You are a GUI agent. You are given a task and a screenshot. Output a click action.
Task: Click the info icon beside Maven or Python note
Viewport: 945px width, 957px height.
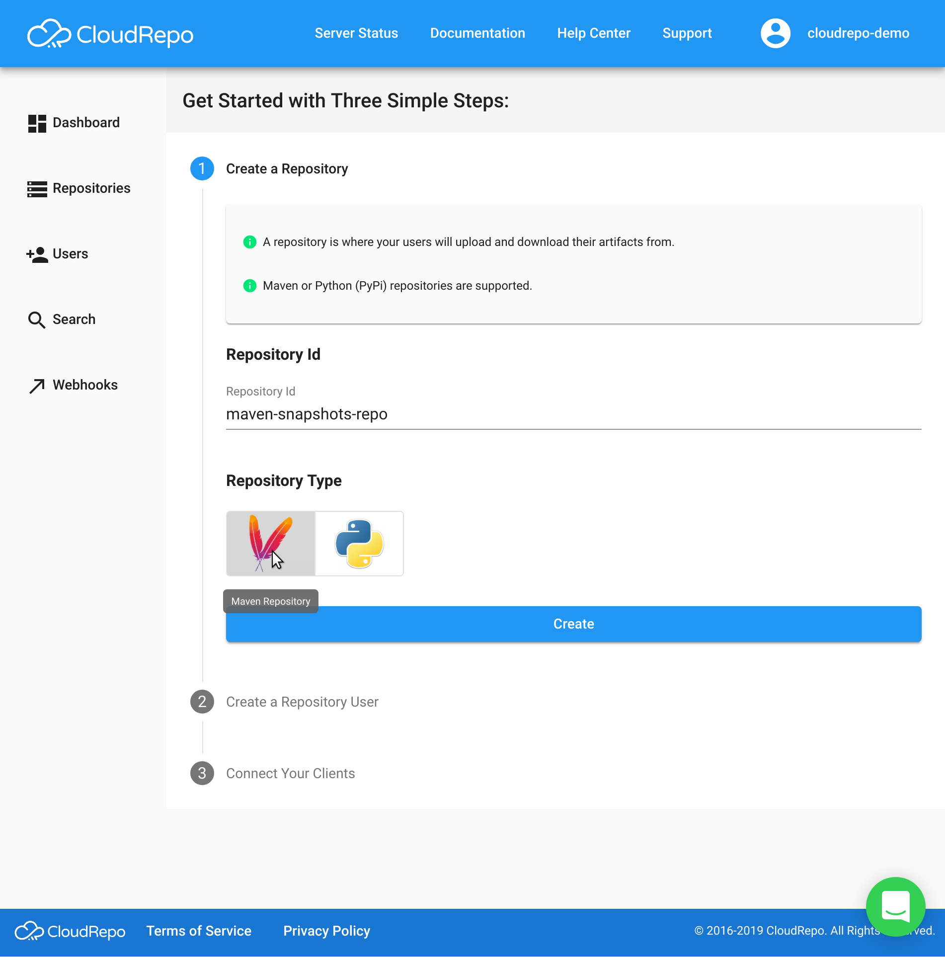(x=249, y=286)
